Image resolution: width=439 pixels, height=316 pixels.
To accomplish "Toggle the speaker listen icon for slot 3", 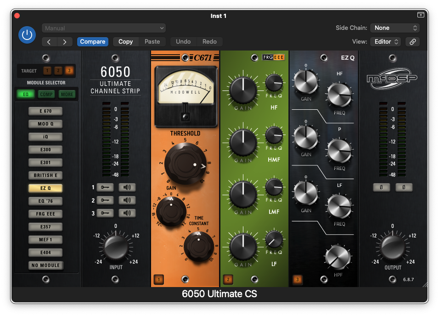I will coord(127,213).
